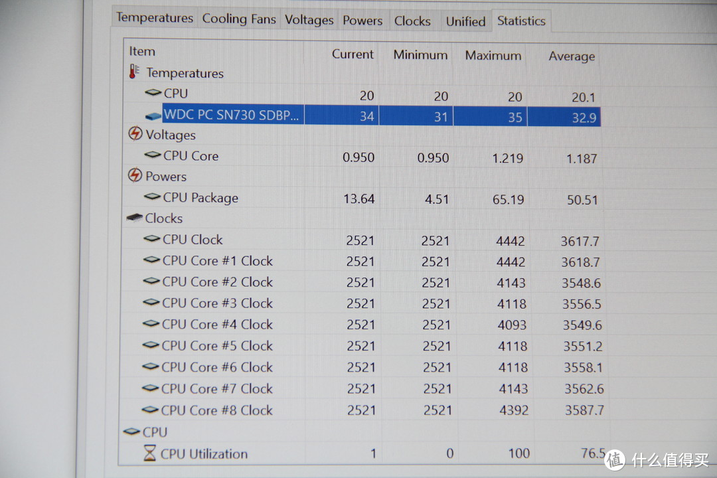
Task: Click the Maximum column header
Action: point(493,55)
